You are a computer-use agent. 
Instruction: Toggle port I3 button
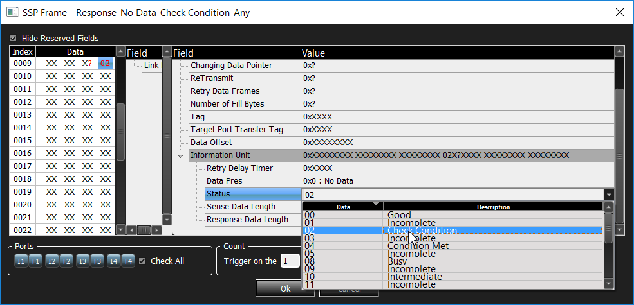click(83, 261)
